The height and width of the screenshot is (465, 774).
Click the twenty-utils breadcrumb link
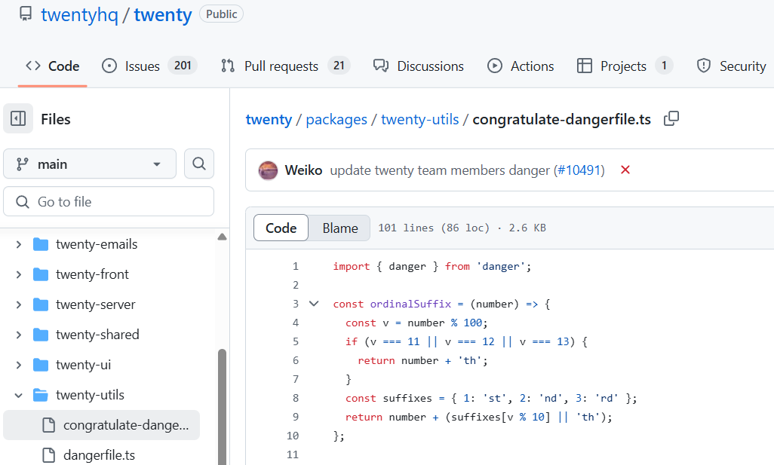[x=420, y=119]
